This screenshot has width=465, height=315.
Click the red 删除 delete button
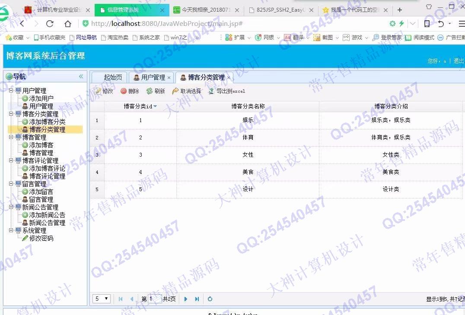pyautogui.click(x=130, y=91)
